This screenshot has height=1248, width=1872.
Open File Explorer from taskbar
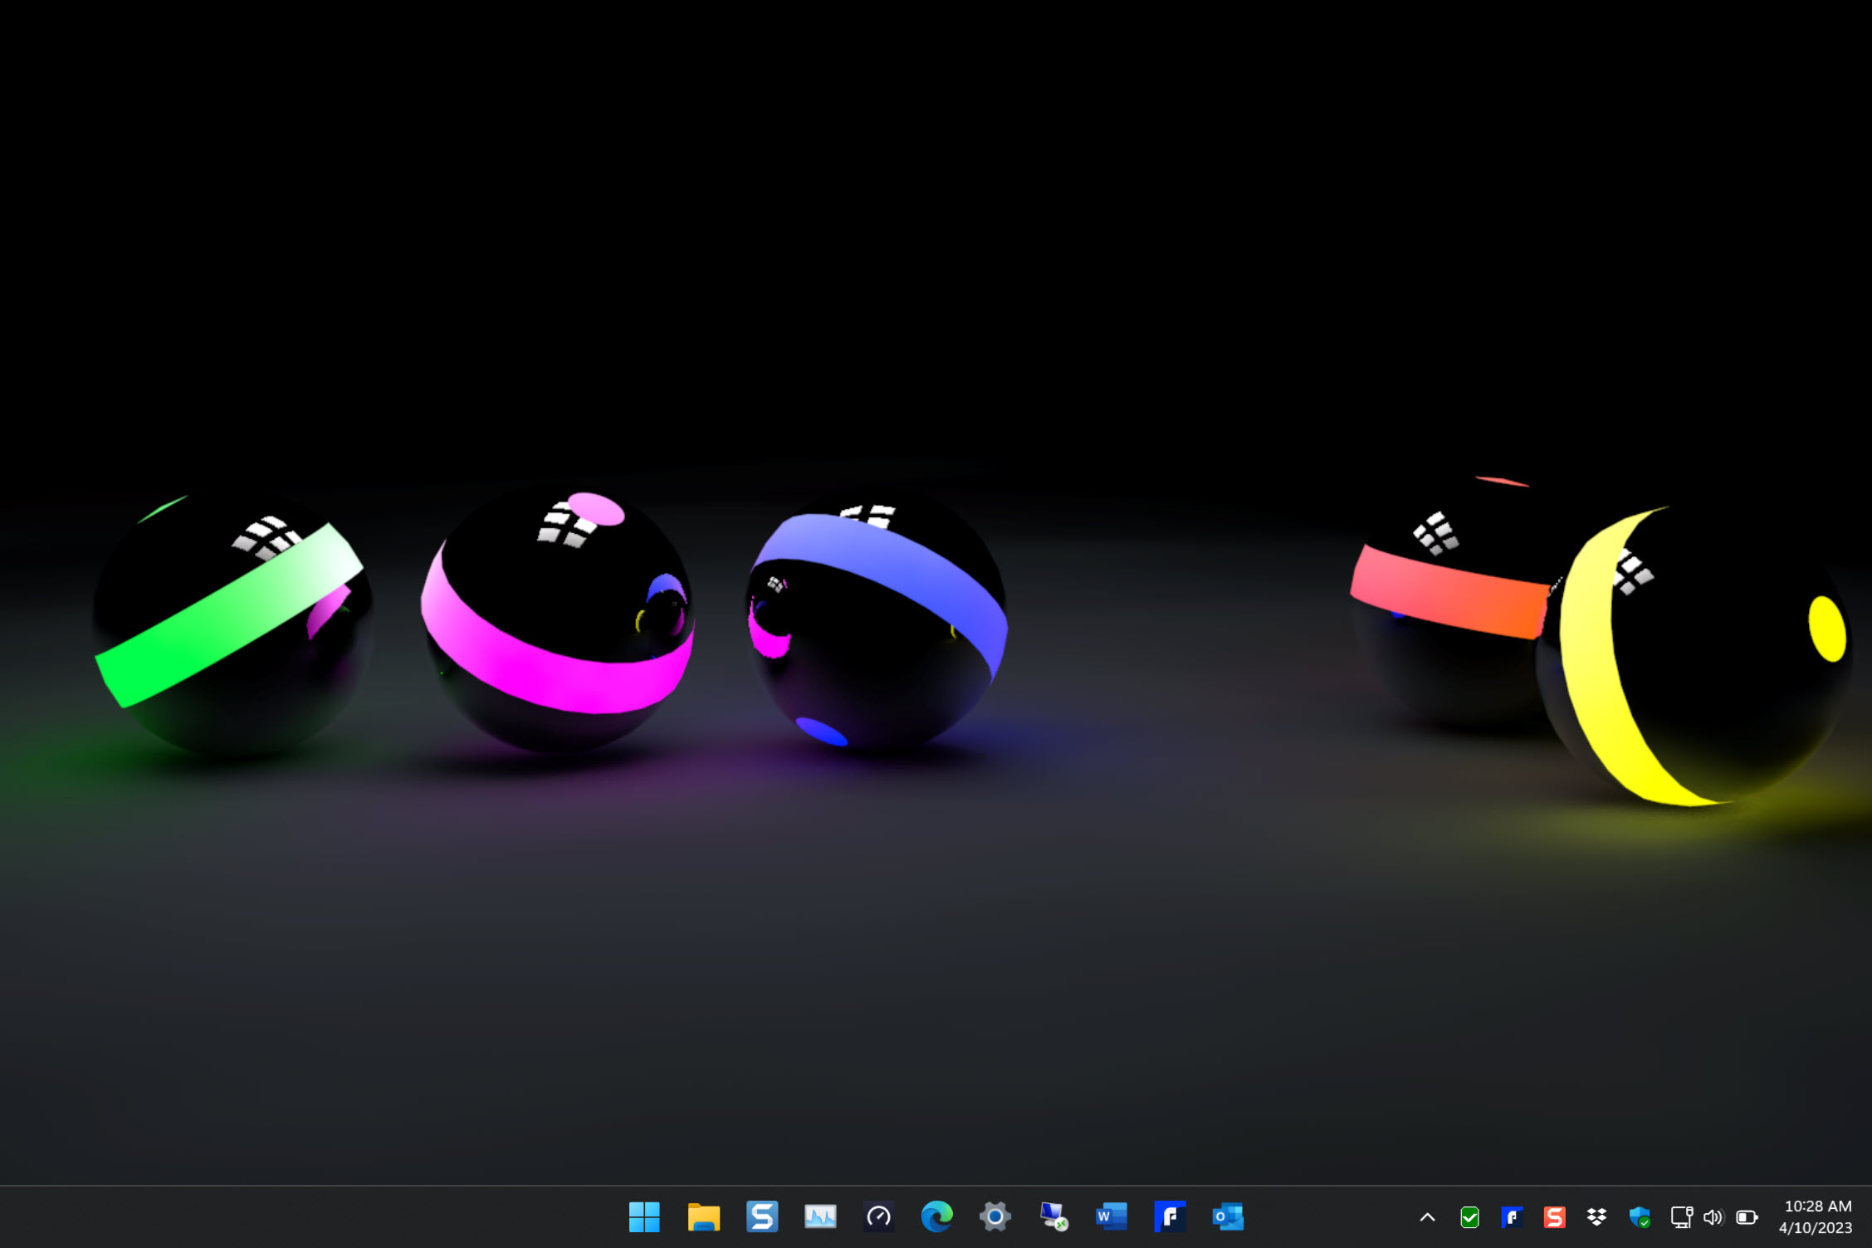pyautogui.click(x=703, y=1217)
